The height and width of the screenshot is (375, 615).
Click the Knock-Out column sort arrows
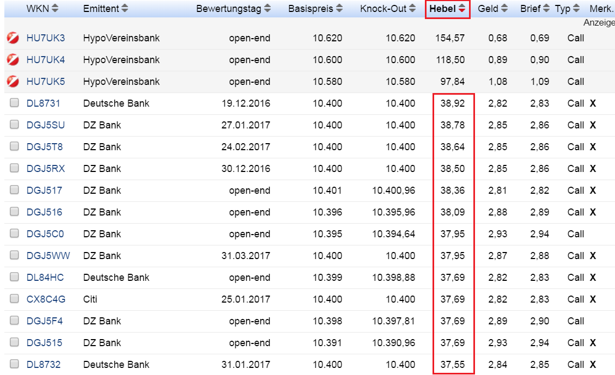tap(411, 8)
